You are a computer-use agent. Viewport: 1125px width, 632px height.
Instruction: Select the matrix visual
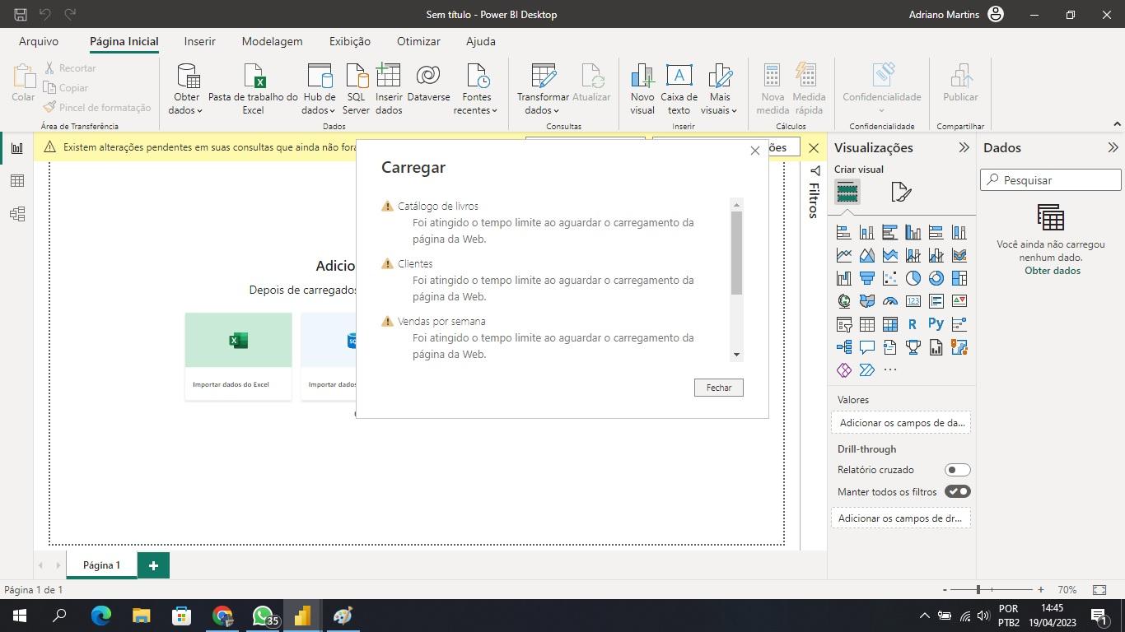(890, 324)
